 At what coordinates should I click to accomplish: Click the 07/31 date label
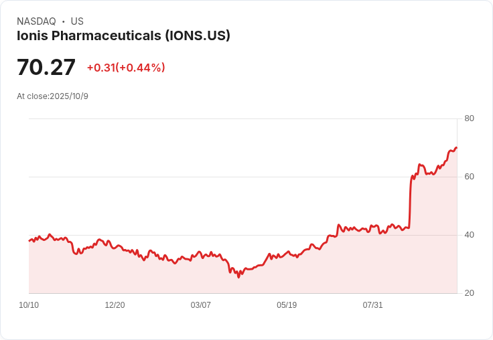(372, 305)
